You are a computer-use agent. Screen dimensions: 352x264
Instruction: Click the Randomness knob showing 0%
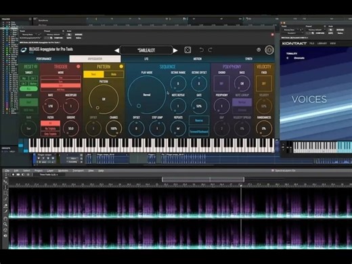pyautogui.click(x=264, y=129)
